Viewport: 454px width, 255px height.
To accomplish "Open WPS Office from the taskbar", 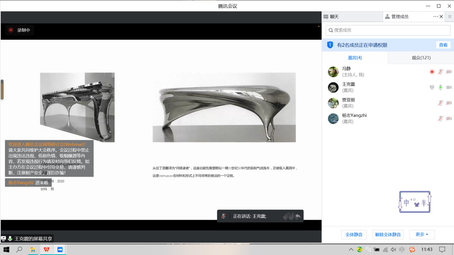I will (x=47, y=249).
